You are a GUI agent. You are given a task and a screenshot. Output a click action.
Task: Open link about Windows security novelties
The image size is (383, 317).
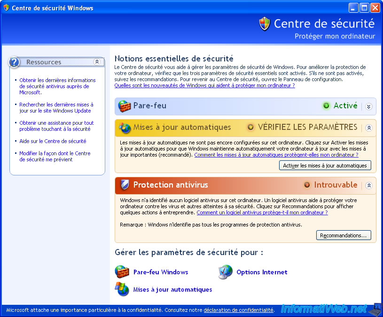click(205, 85)
